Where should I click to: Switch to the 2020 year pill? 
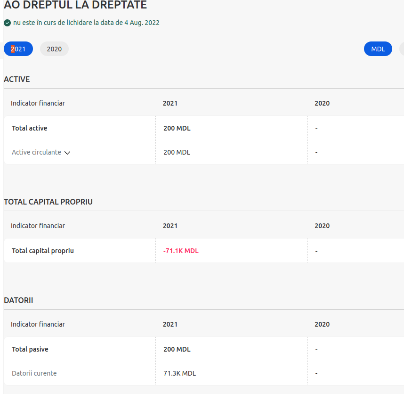click(x=54, y=49)
